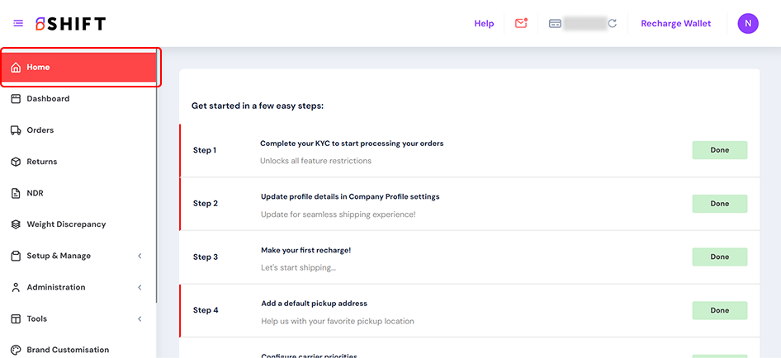Image resolution: width=781 pixels, height=358 pixels.
Task: Click the Recharge Wallet link
Action: click(675, 24)
